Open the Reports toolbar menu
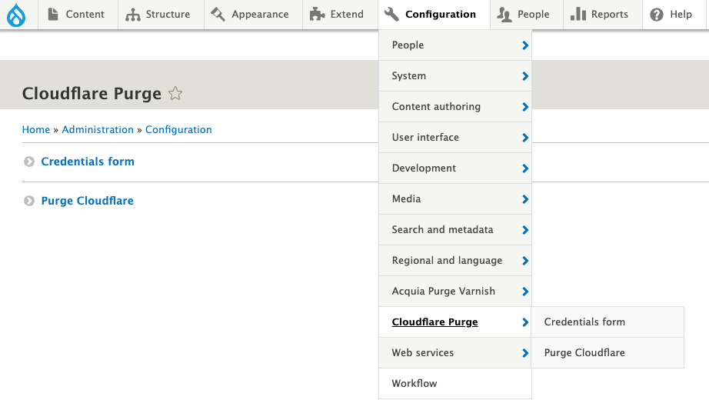Screen dimensions: 709x400 (603, 15)
